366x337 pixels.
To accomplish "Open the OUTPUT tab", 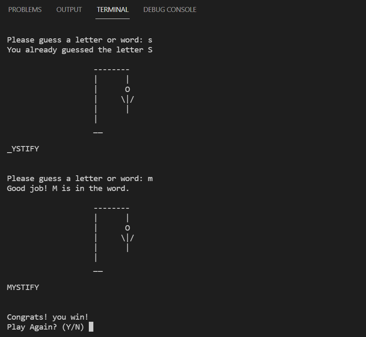I will [x=69, y=9].
